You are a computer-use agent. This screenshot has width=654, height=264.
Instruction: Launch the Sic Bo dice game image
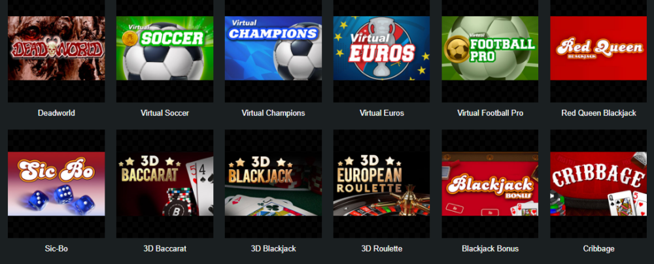[x=56, y=184]
